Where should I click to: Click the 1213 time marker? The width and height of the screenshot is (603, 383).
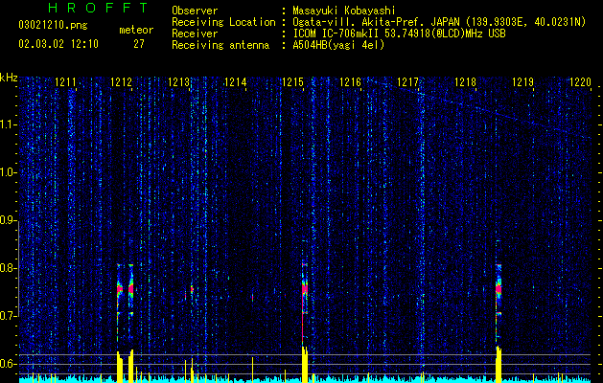tap(179, 81)
